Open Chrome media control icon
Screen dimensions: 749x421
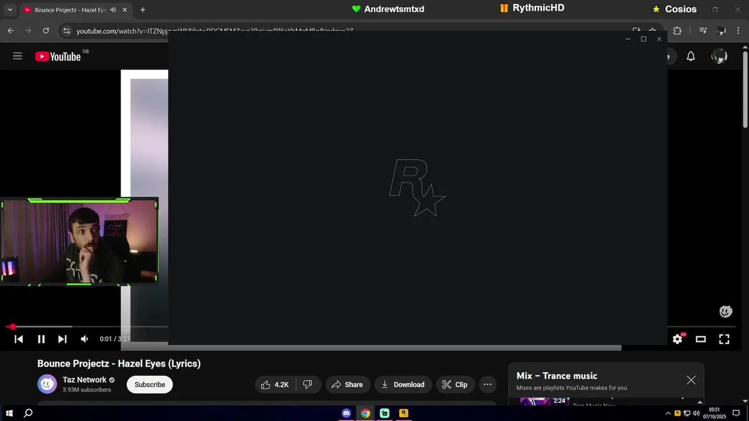pos(703,30)
